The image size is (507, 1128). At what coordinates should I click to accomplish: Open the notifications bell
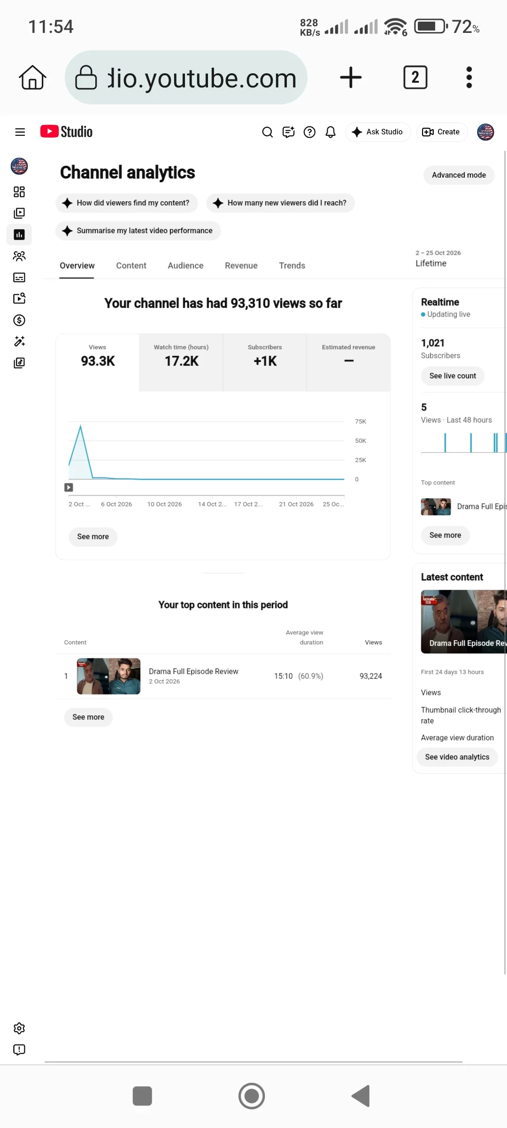tap(330, 132)
